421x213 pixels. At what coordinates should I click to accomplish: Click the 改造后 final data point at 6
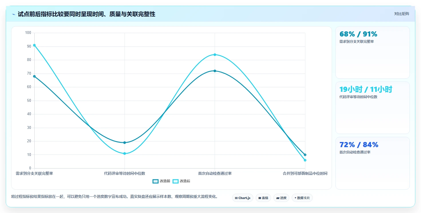coord(305,160)
